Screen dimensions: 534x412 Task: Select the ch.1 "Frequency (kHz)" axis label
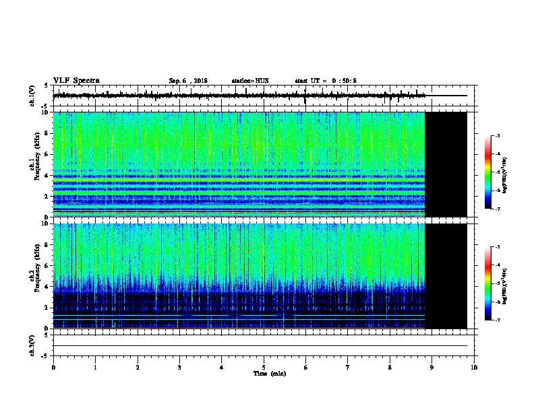(37, 156)
